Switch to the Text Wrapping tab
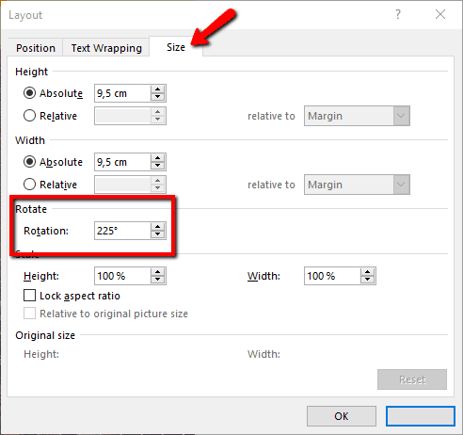463x435 pixels. click(x=106, y=48)
